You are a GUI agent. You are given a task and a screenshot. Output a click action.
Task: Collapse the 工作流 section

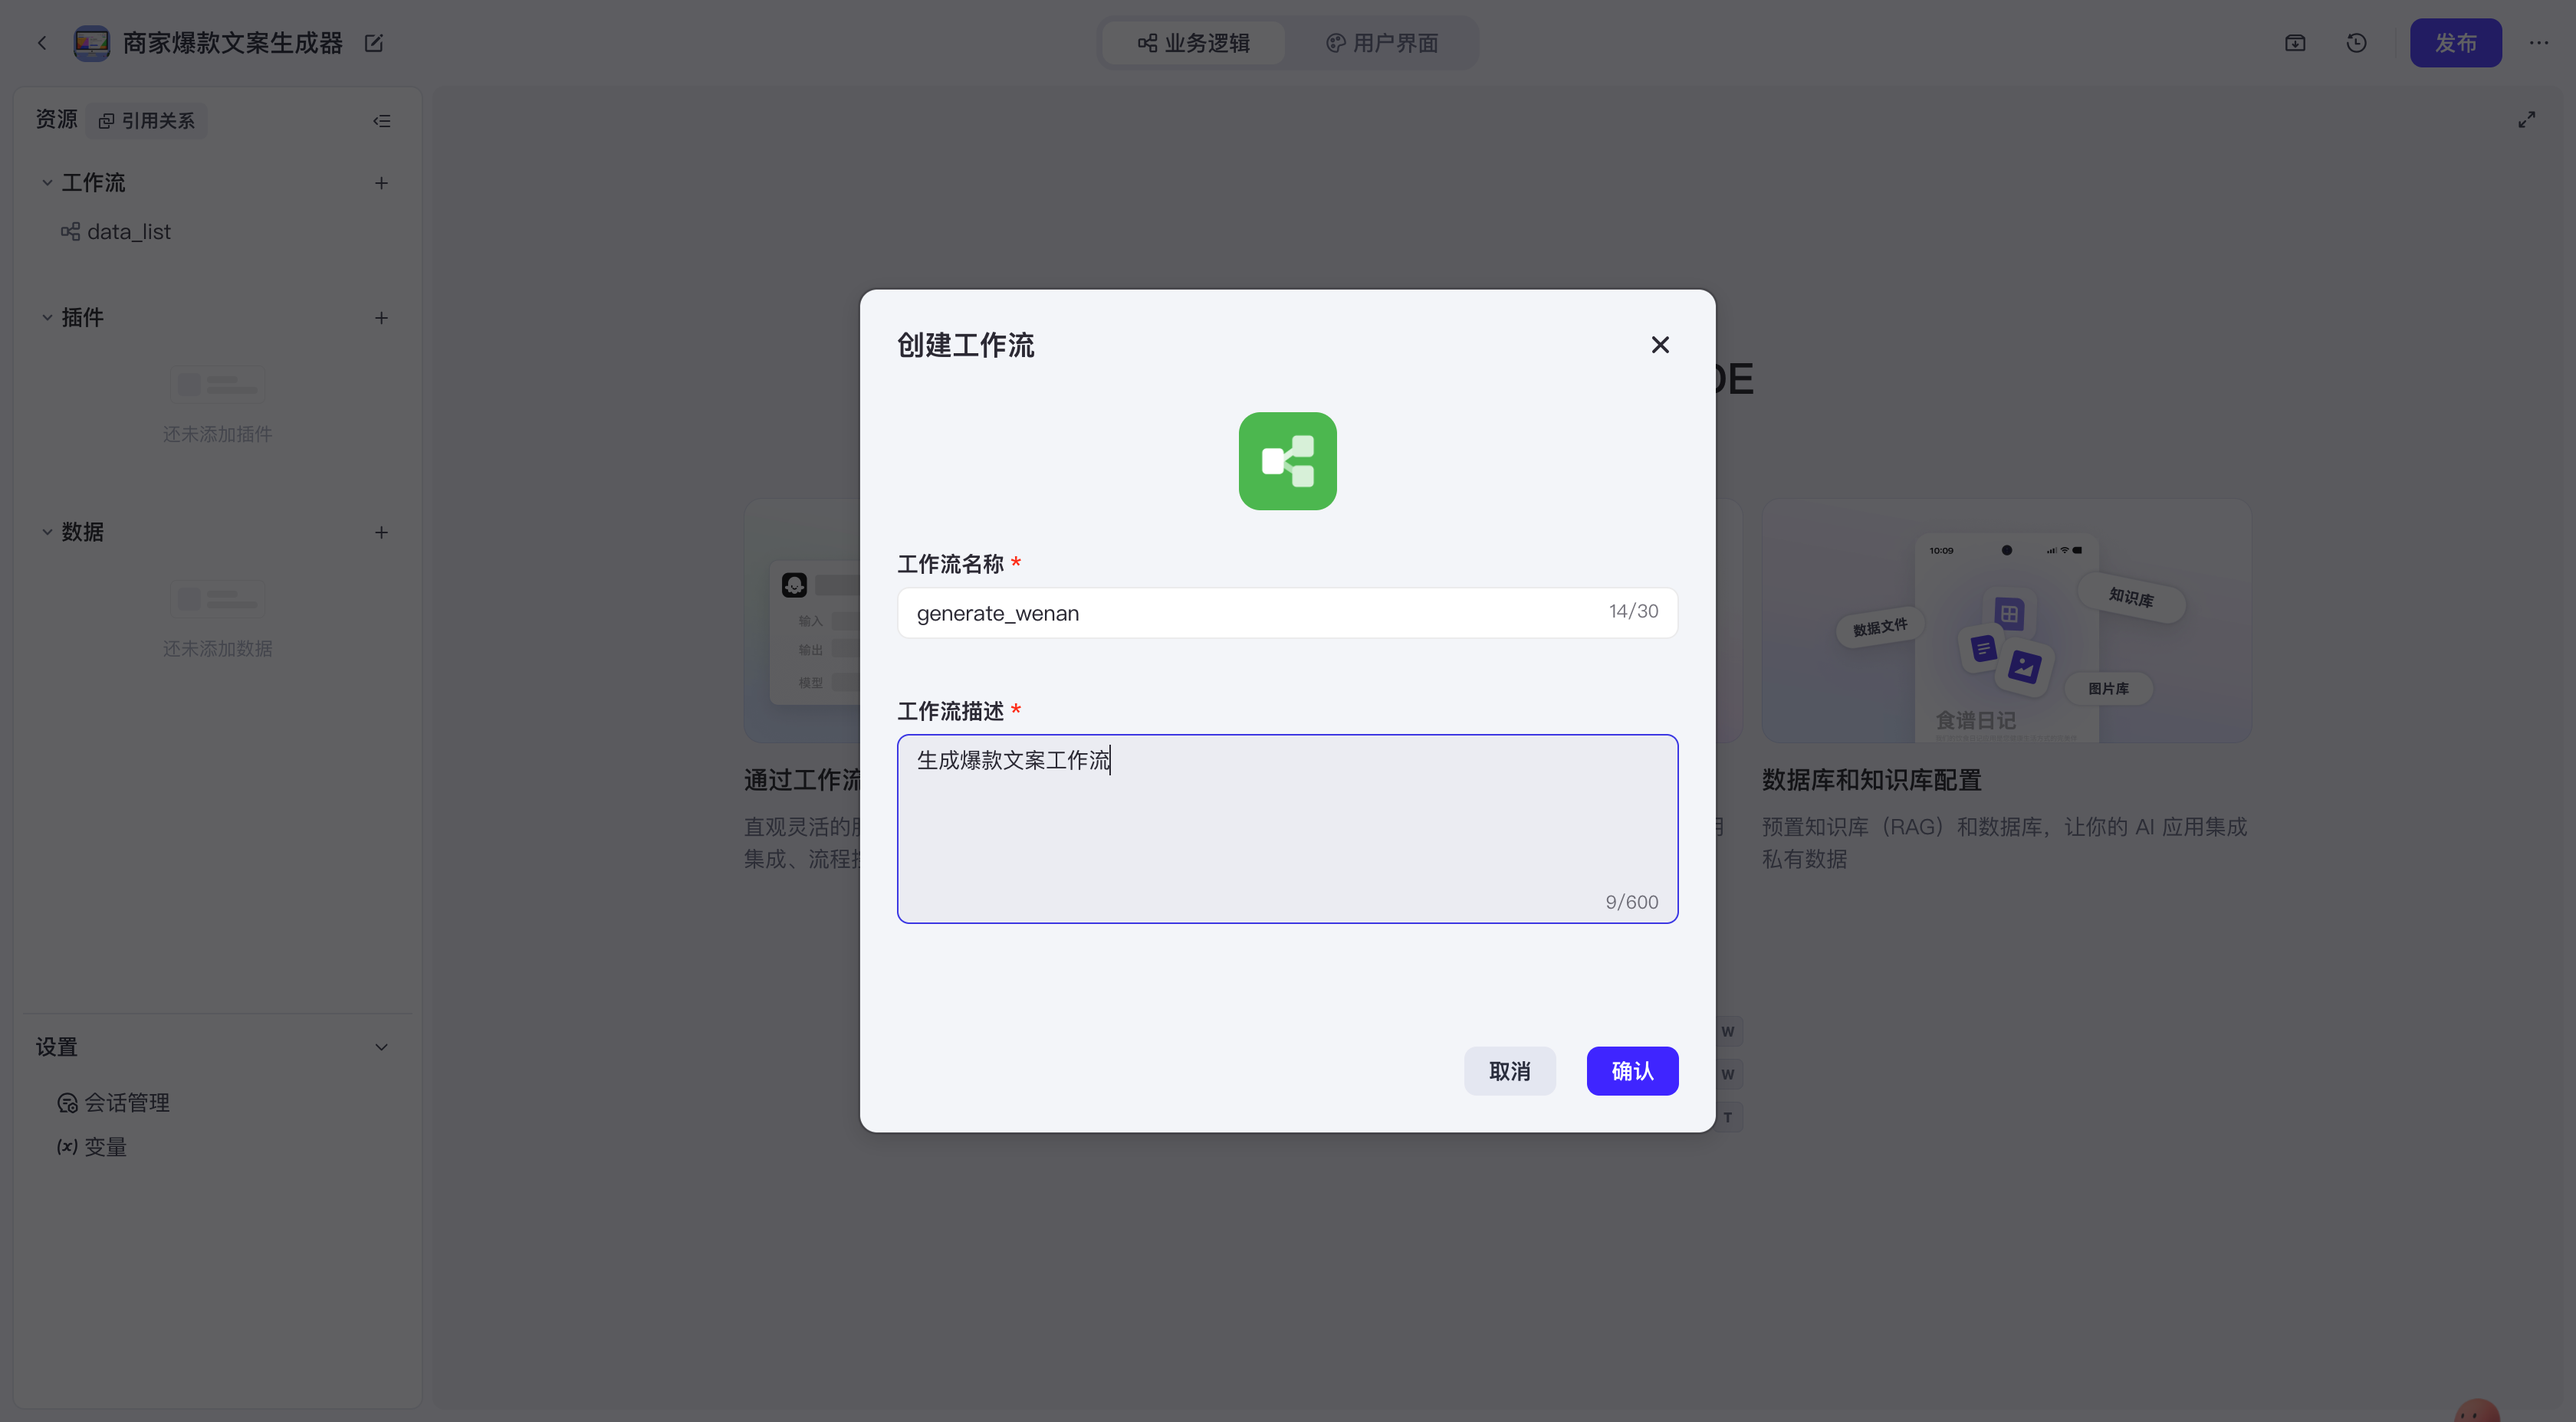pos(47,183)
